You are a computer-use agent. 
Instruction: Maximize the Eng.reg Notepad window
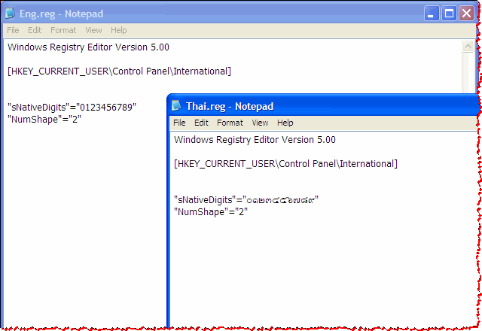tap(449, 14)
